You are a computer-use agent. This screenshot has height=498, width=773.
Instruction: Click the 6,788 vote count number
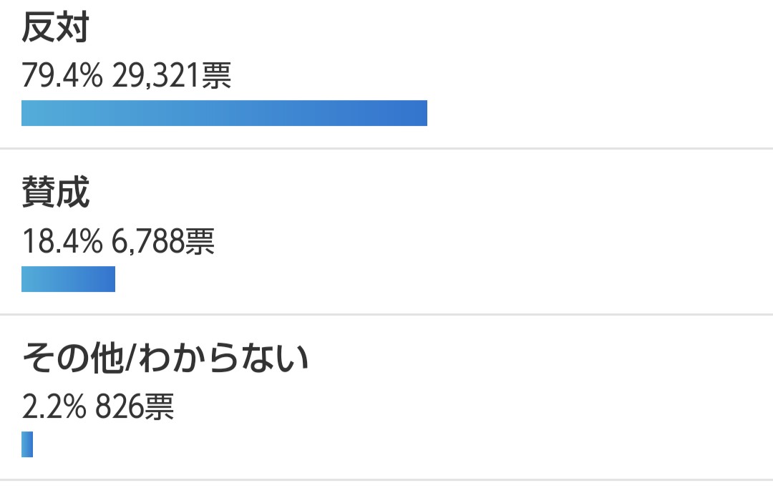pyautogui.click(x=147, y=241)
